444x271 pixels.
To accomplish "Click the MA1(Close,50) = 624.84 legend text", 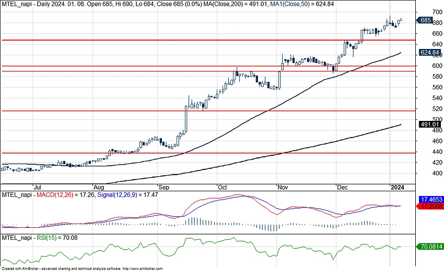I will [x=302, y=4].
